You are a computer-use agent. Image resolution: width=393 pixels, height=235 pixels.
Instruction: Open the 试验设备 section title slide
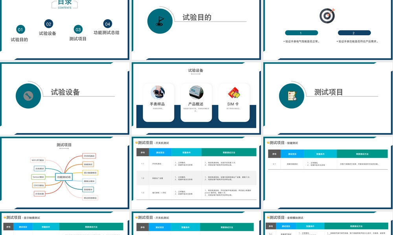pyautogui.click(x=65, y=98)
